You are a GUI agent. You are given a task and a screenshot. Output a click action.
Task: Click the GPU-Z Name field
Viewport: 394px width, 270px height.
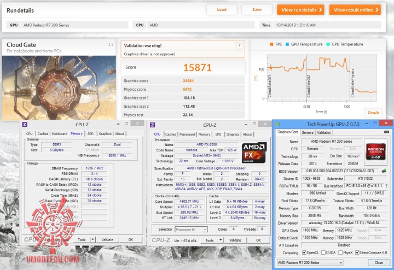(x=331, y=141)
